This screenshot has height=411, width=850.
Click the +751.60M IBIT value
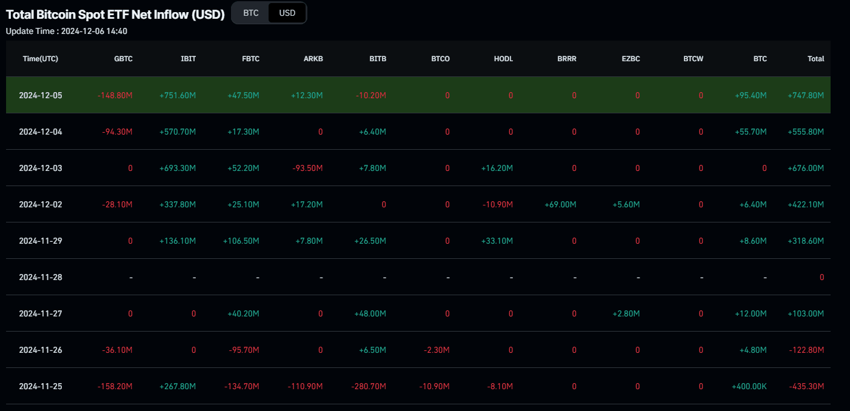coord(178,95)
